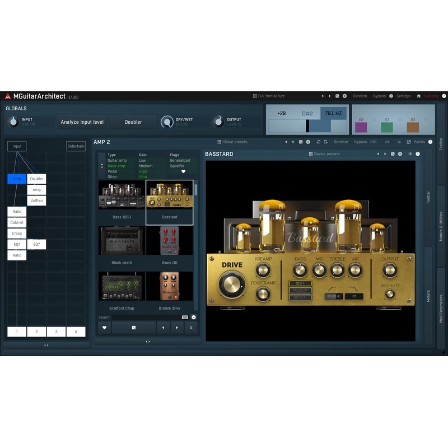Click the favorites heart button below search
This screenshot has height=448, width=448.
(x=104, y=328)
